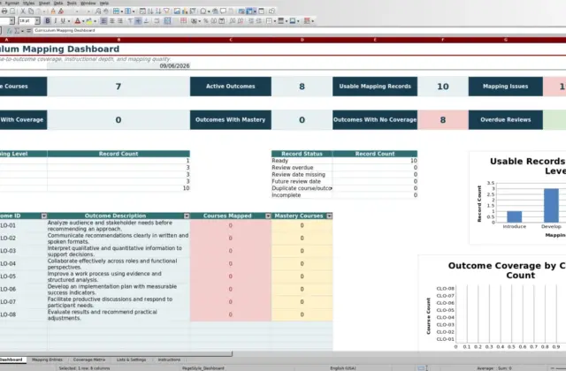Viewport: 566px width, 371px height.
Task: Open the Outcome ID column filter dropdown
Action: pos(44,216)
